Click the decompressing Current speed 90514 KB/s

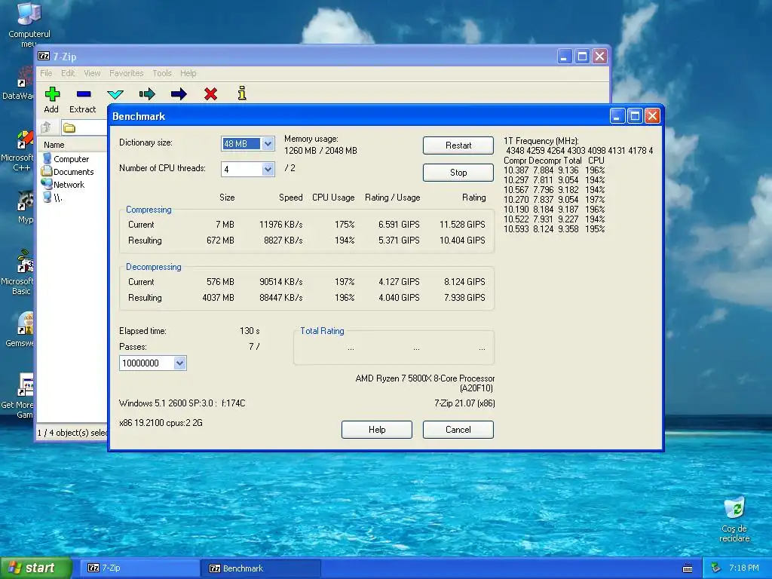tap(280, 282)
